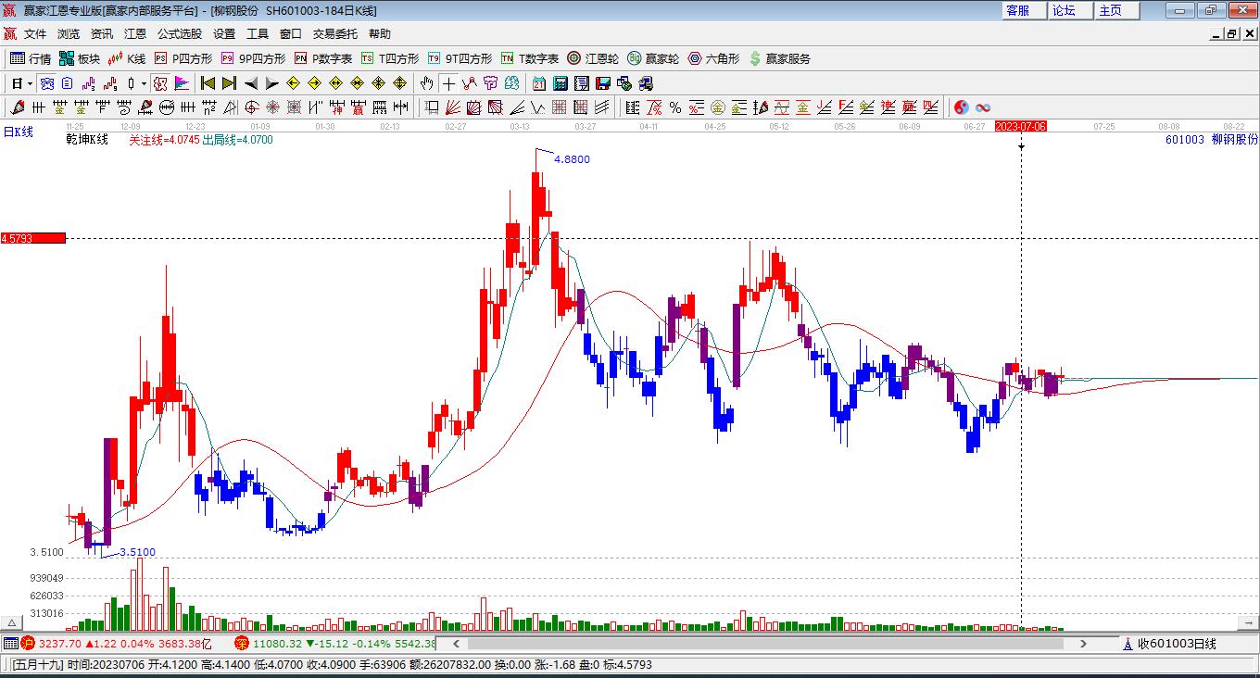The image size is (1260, 678).
Task: Launch the 赢家轮 wheel tool
Action: (x=653, y=58)
